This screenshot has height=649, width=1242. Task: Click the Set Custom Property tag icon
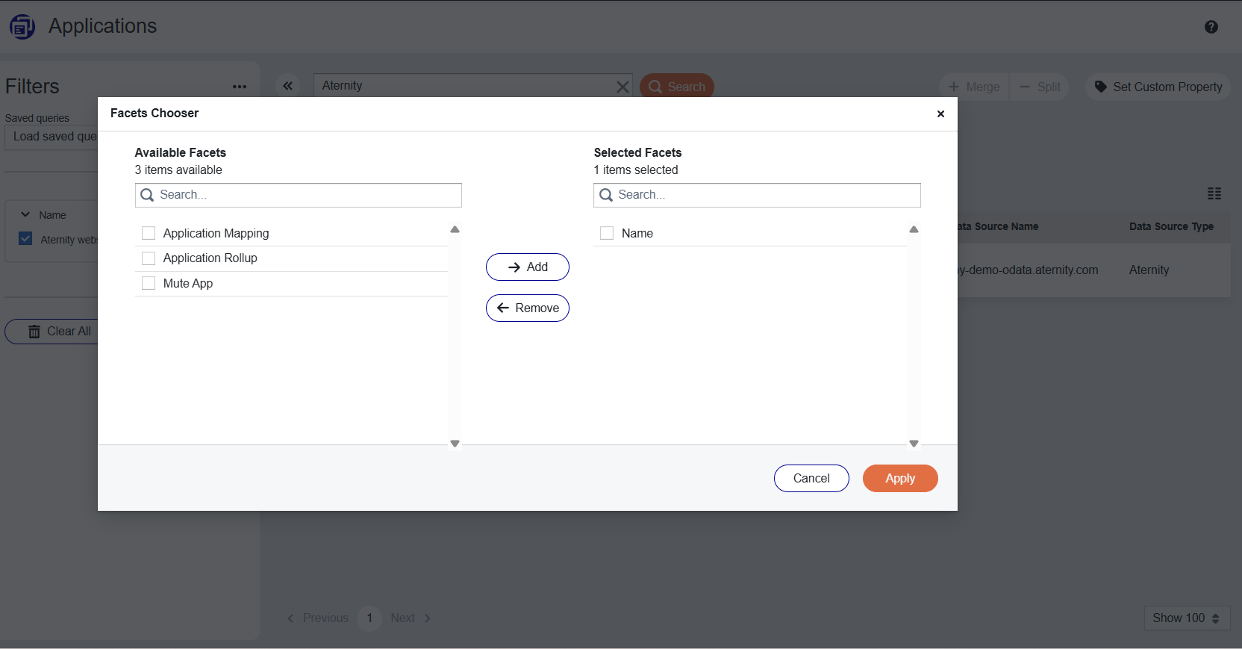point(1100,87)
